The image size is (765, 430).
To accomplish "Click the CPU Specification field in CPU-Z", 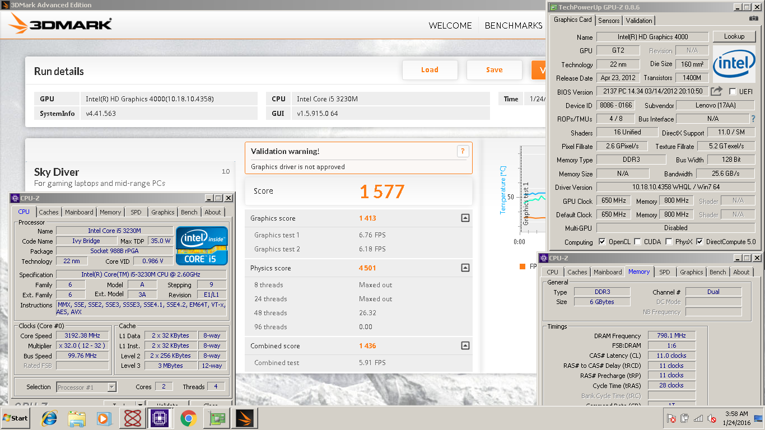I will [141, 274].
